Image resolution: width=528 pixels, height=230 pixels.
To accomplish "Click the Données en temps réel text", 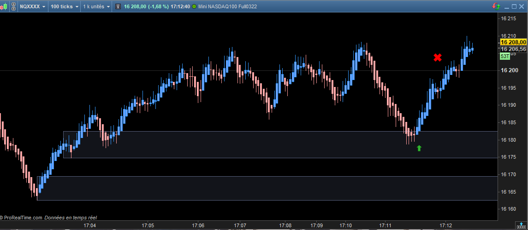I will (71, 218).
